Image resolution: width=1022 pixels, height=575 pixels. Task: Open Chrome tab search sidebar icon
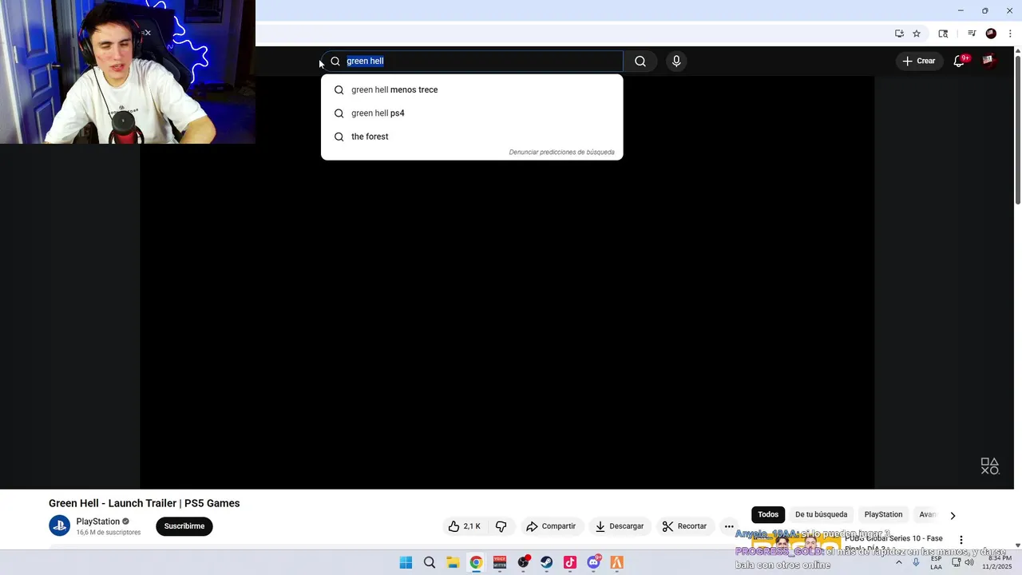coord(943,34)
